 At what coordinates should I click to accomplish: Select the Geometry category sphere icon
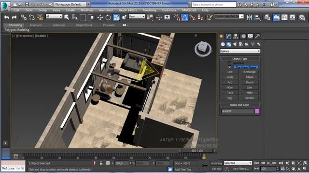coord(223,44)
